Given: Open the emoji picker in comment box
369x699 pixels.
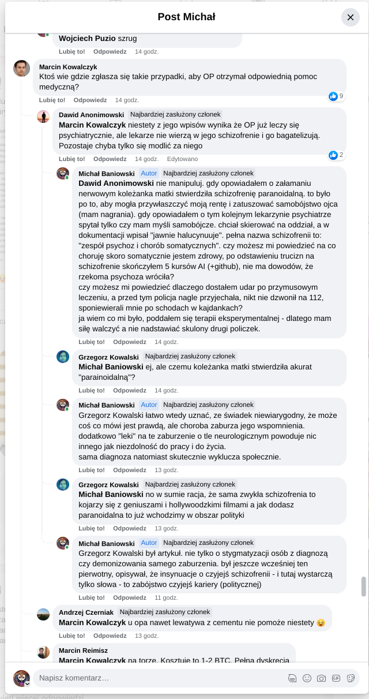Looking at the screenshot, I should click(307, 678).
